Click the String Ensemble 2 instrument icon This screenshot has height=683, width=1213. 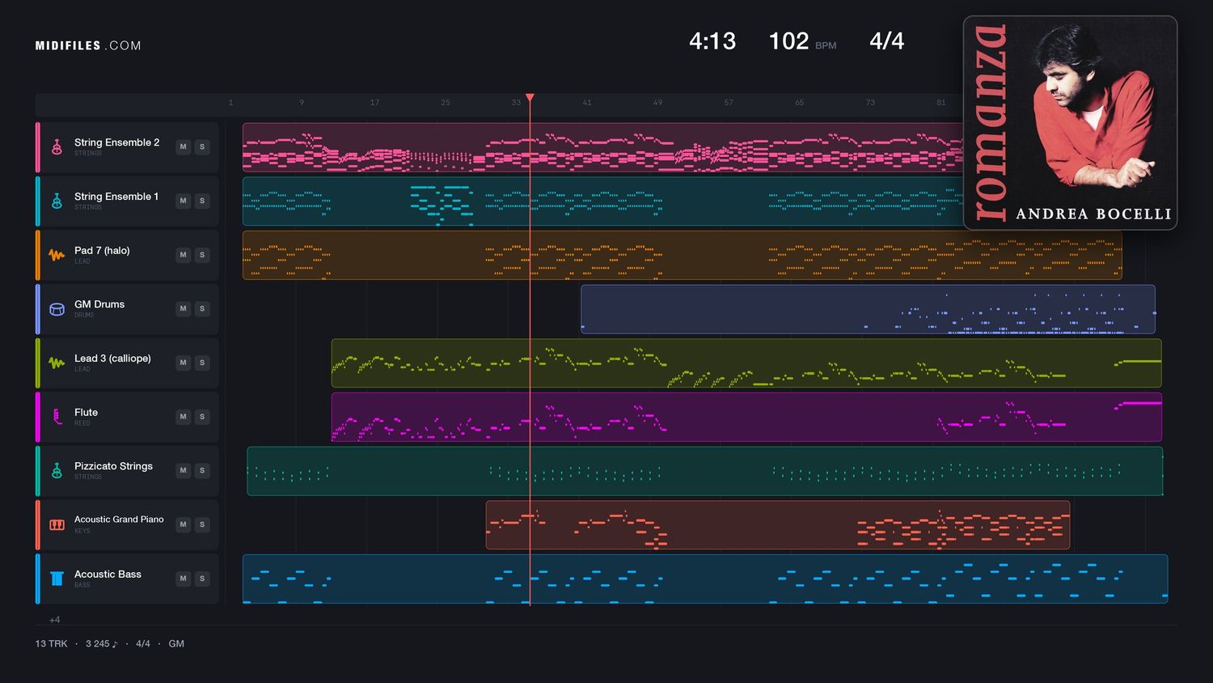click(57, 147)
